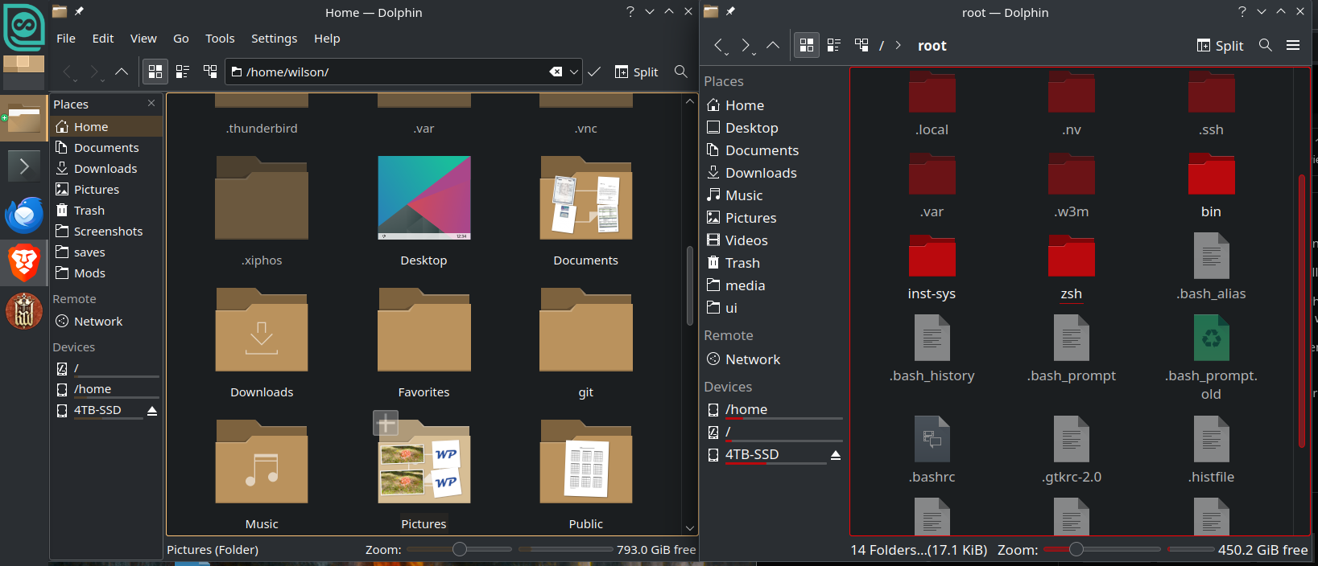Screen dimensions: 1318x566
Task: Select Compact view in root window toolbar
Action: click(834, 45)
